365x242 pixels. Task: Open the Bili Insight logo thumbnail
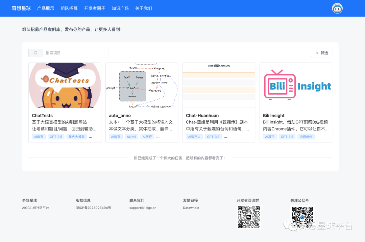tap(296, 85)
